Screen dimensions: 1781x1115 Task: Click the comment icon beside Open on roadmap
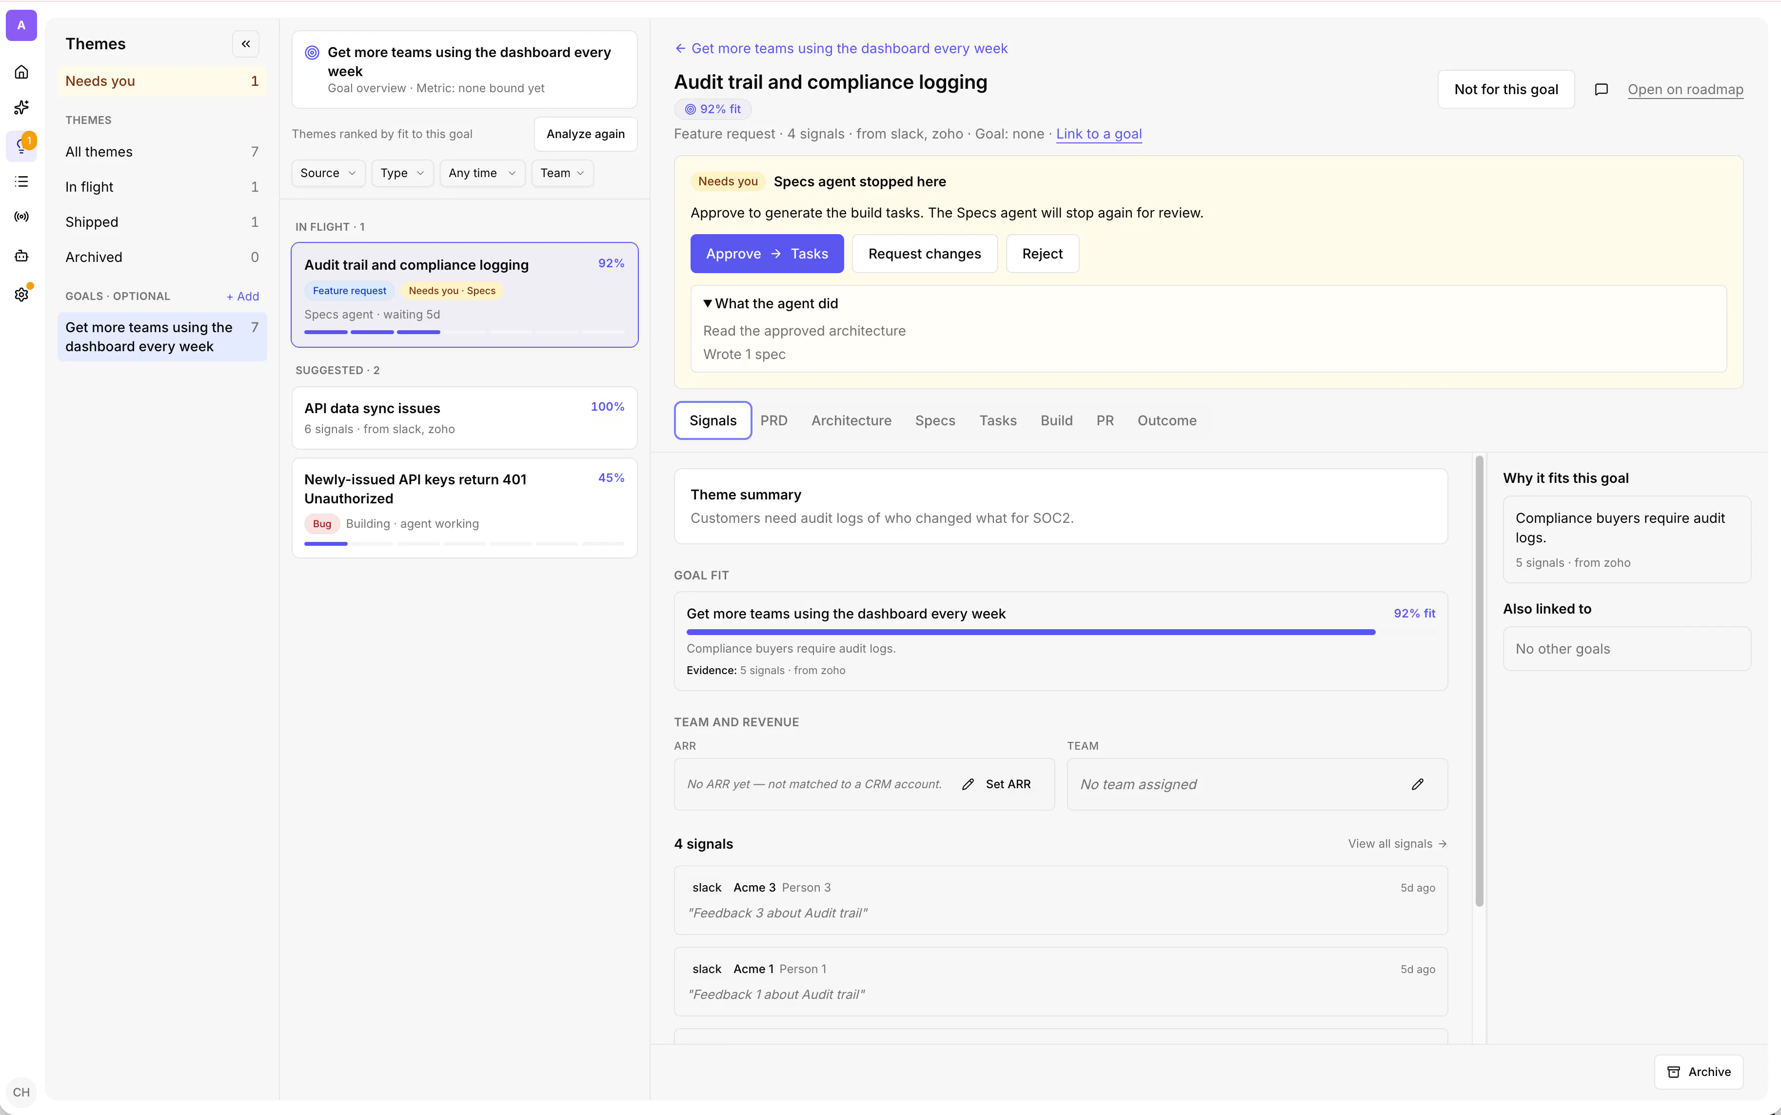tap(1601, 89)
